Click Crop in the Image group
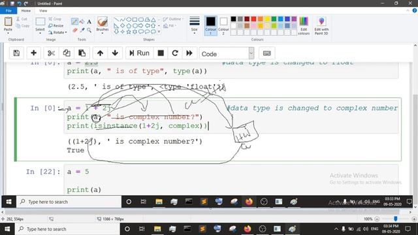 click(x=55, y=19)
